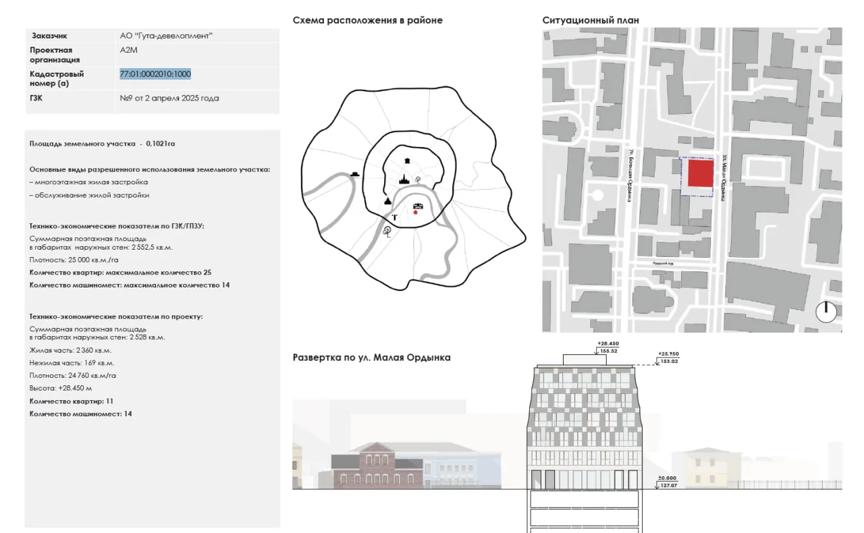Click the gallery building icon above red dot
Image resolution: width=864 pixels, height=533 pixels.
(x=418, y=206)
